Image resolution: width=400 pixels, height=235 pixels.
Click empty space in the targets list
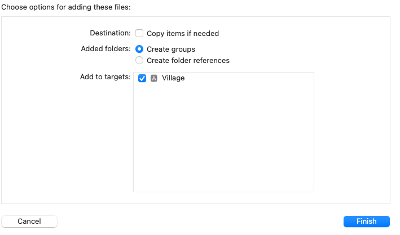click(x=223, y=137)
